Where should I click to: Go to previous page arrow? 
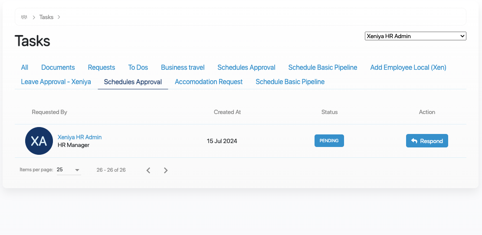(148, 170)
